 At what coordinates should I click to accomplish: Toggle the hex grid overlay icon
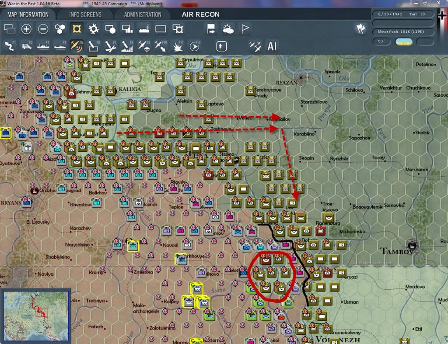59,29
